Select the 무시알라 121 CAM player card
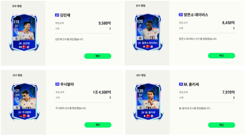The width and height of the screenshot is (245, 137). click(24, 102)
